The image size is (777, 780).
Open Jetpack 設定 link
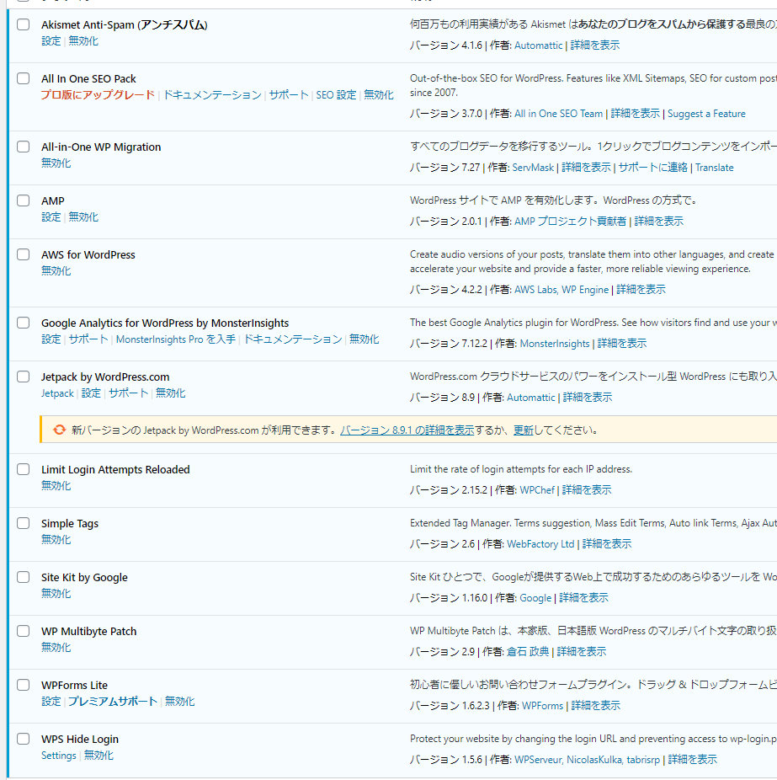pos(91,393)
